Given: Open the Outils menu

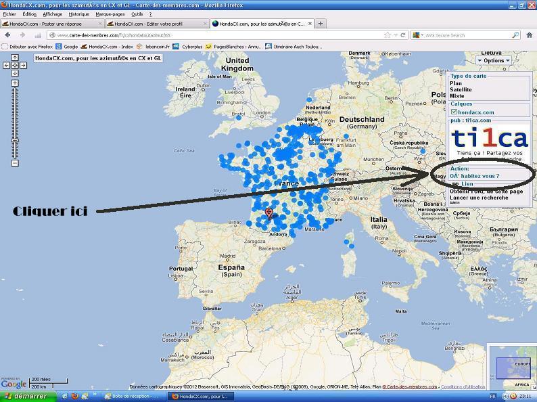Looking at the screenshot, I should 137,14.
